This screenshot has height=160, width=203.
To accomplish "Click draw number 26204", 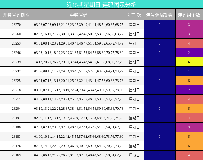I will [16, 109].
